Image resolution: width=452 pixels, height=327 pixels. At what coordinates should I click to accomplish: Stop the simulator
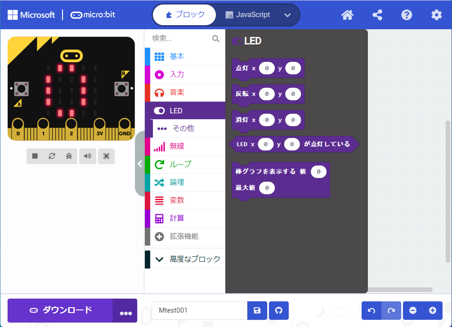tap(35, 156)
